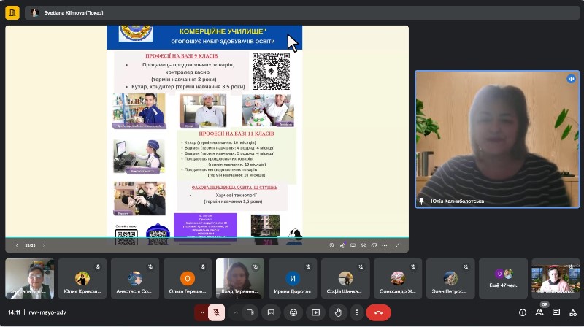Turn on the camera

pyautogui.click(x=250, y=312)
